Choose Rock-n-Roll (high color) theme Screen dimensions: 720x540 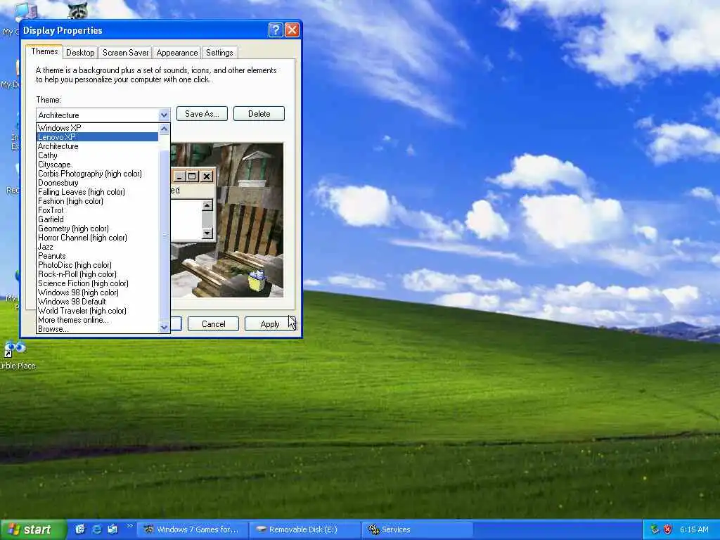pyautogui.click(x=97, y=274)
